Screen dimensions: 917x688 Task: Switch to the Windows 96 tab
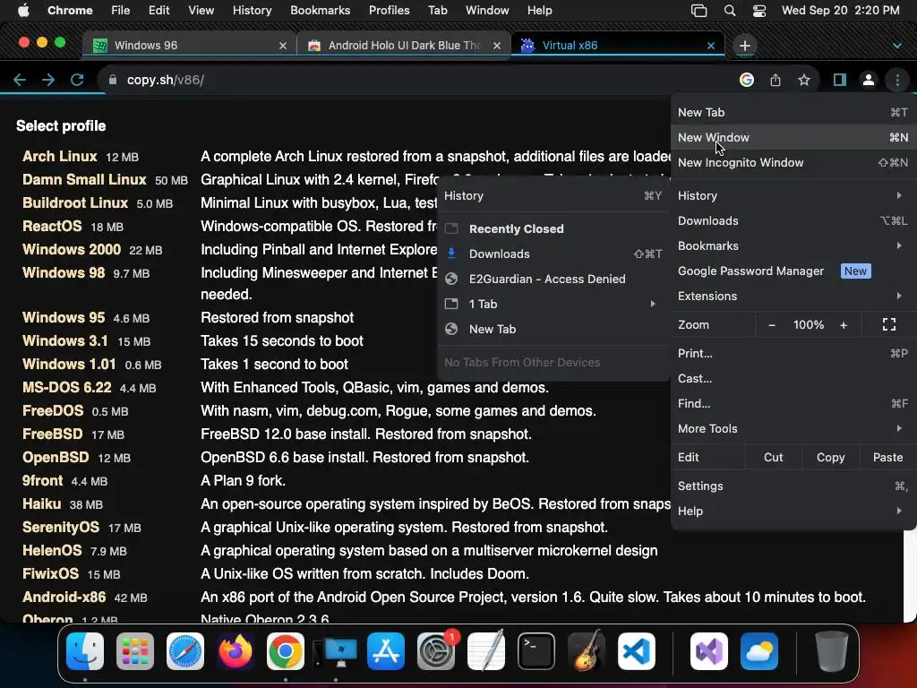pos(189,45)
